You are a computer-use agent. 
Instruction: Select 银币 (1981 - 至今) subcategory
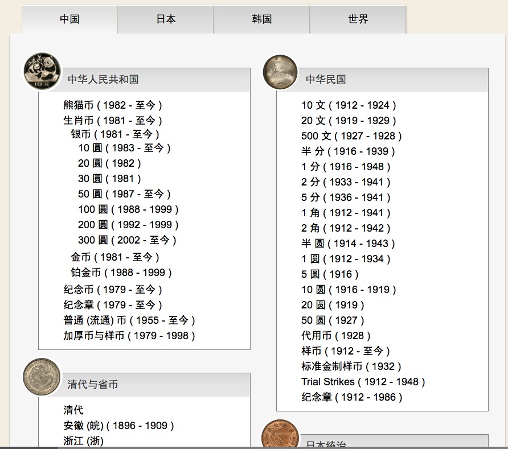click(x=115, y=135)
